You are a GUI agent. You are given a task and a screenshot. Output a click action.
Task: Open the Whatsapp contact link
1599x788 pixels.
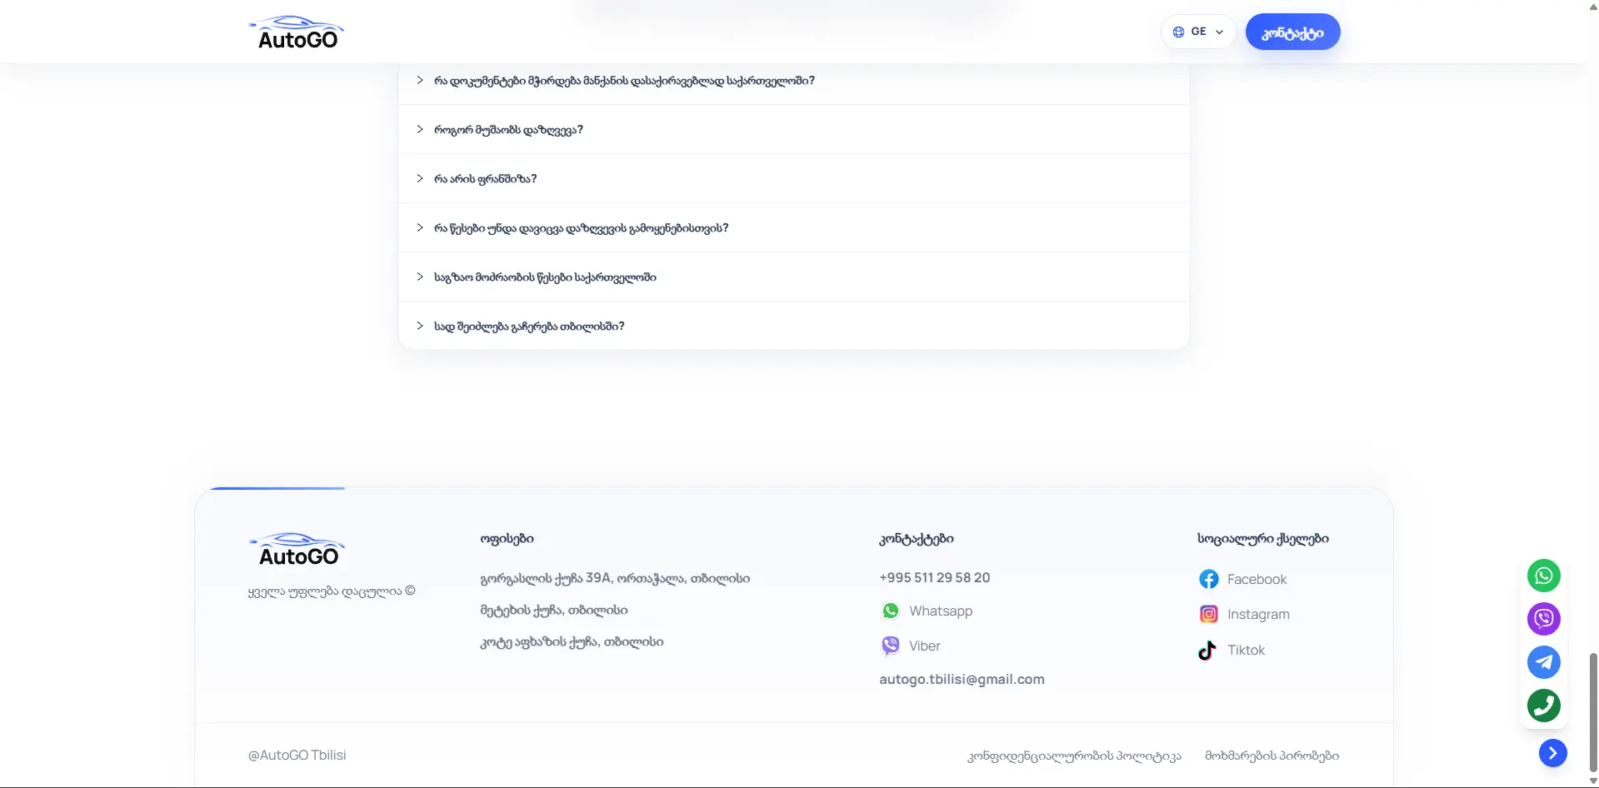[x=941, y=611]
